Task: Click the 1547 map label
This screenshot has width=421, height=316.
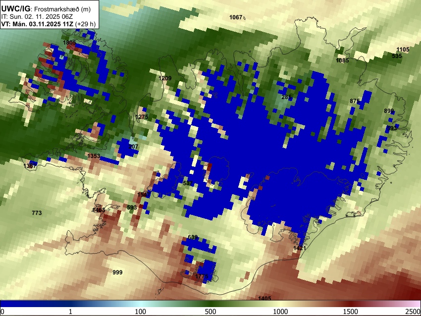Action: 144,194
